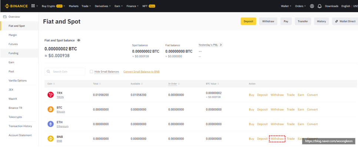Sort table by Coin column
358x147 pixels.
tap(51, 84)
